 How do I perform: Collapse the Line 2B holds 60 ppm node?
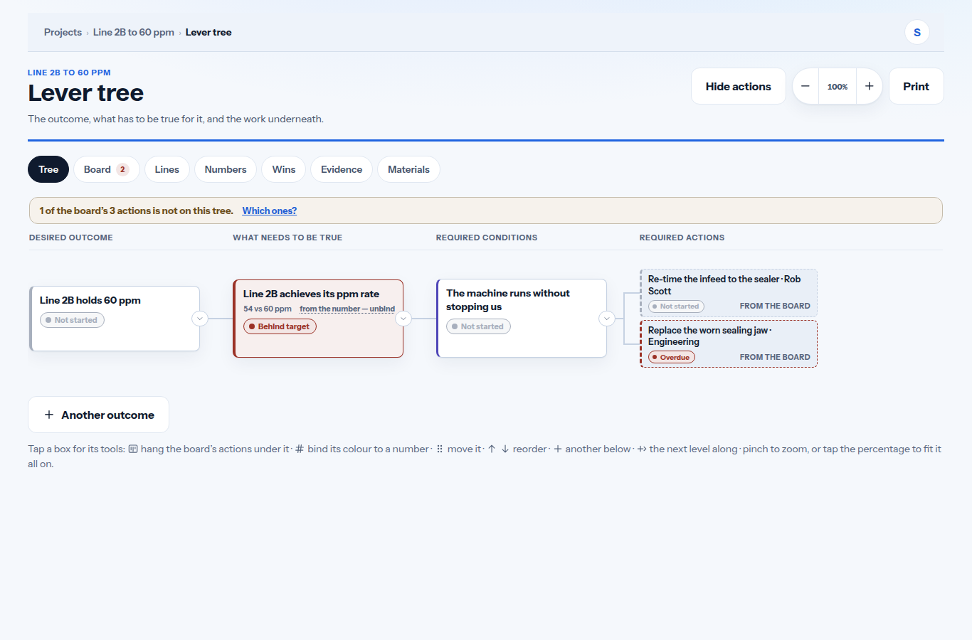click(200, 319)
